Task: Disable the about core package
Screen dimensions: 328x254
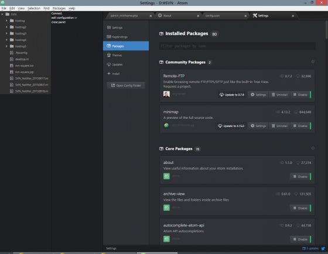Action: pos(300,177)
